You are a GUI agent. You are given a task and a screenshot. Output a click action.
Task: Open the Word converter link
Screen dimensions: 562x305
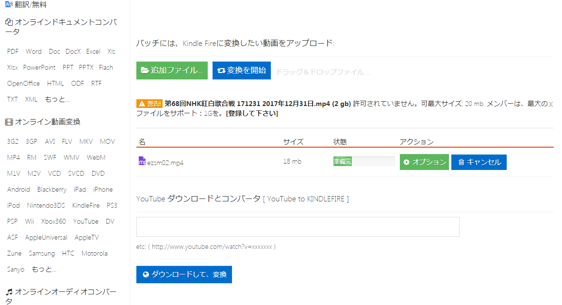(33, 51)
